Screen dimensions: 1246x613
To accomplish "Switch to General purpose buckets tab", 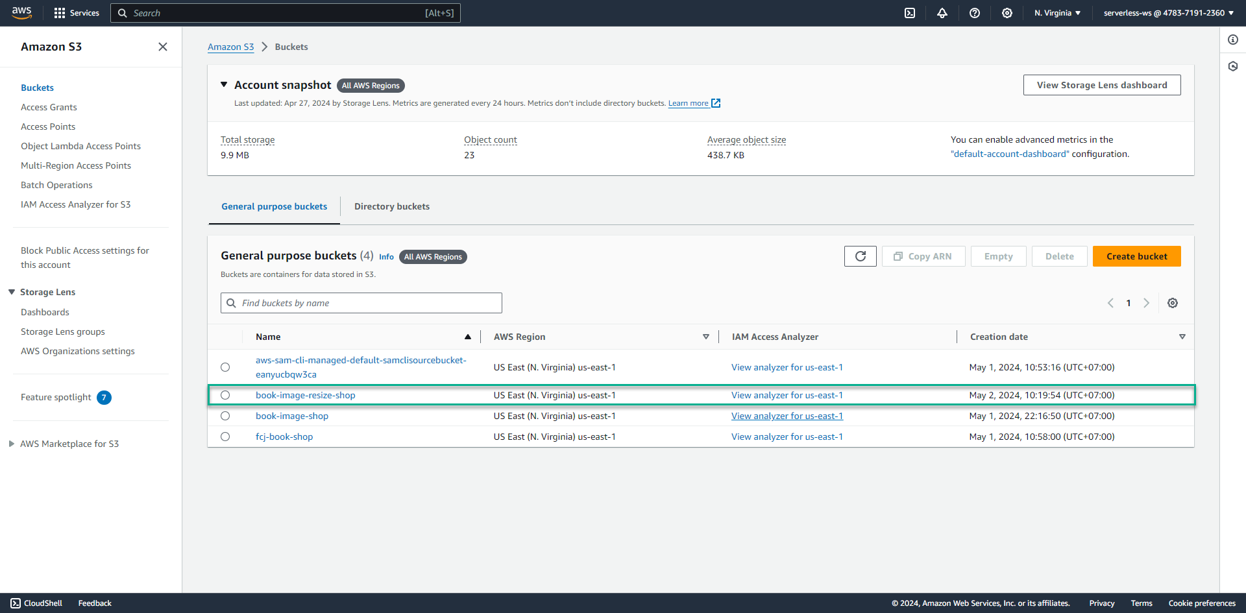I will (x=275, y=206).
